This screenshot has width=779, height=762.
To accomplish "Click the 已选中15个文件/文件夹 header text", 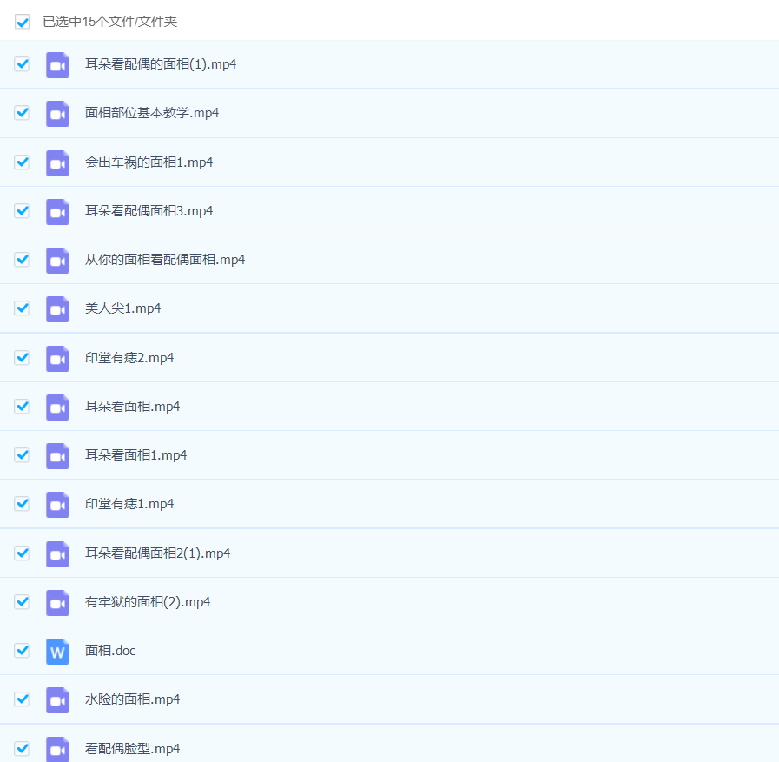I will (x=109, y=22).
